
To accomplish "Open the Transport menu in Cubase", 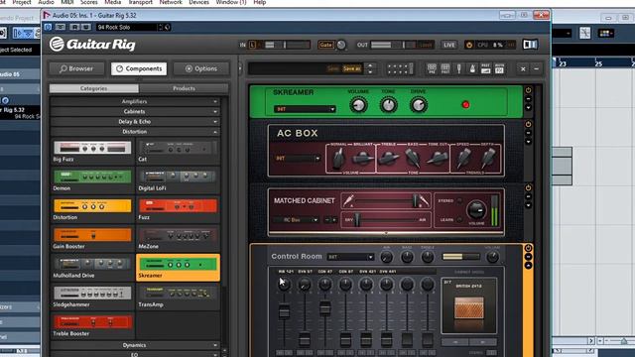I will pos(140,2).
